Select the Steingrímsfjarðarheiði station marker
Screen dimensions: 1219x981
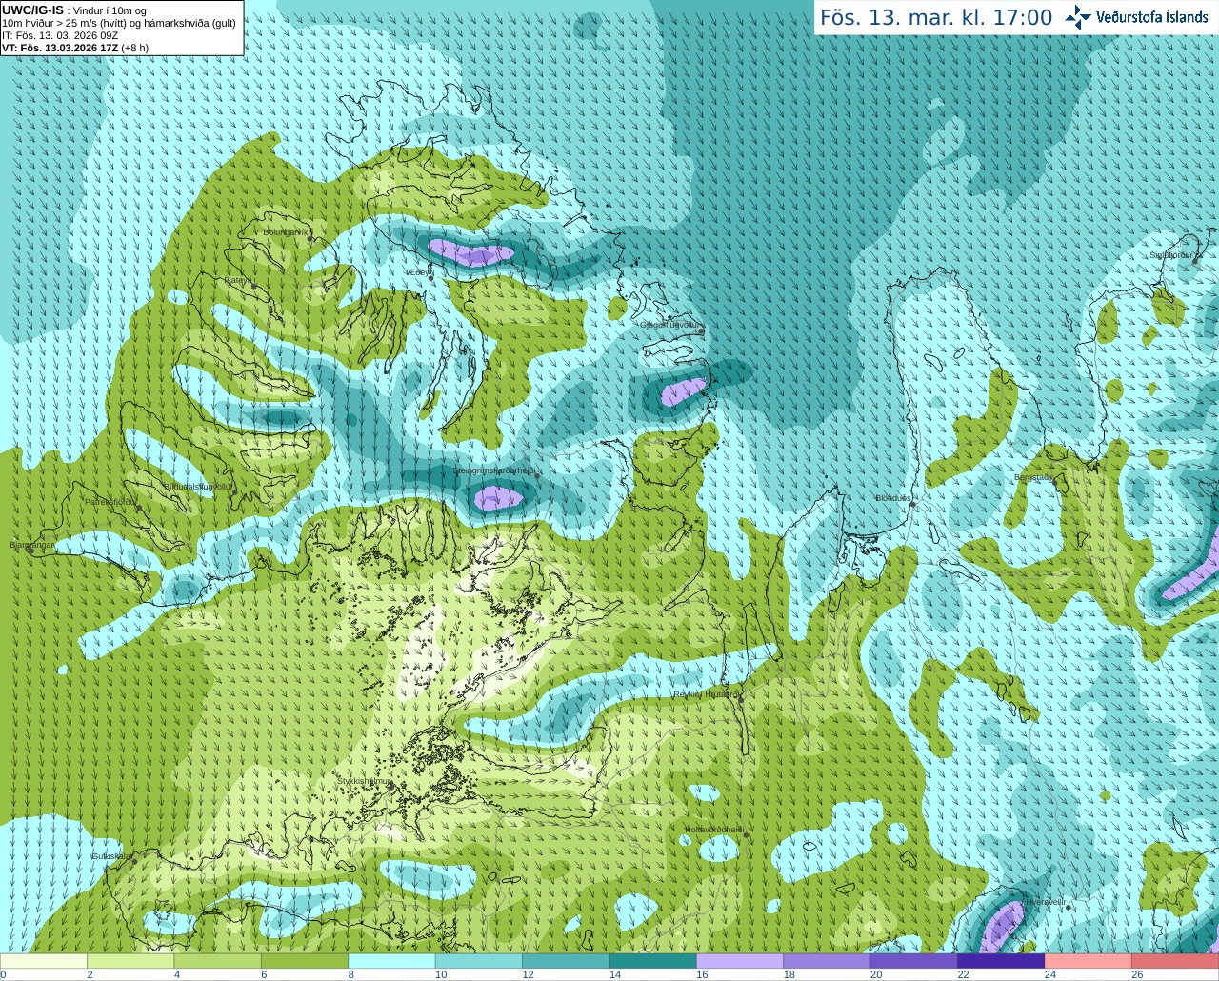(537, 475)
